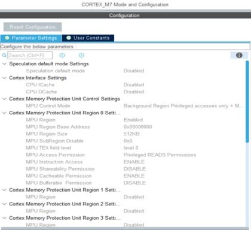Collapse MPU Region 0 Settings group

pos(4,113)
